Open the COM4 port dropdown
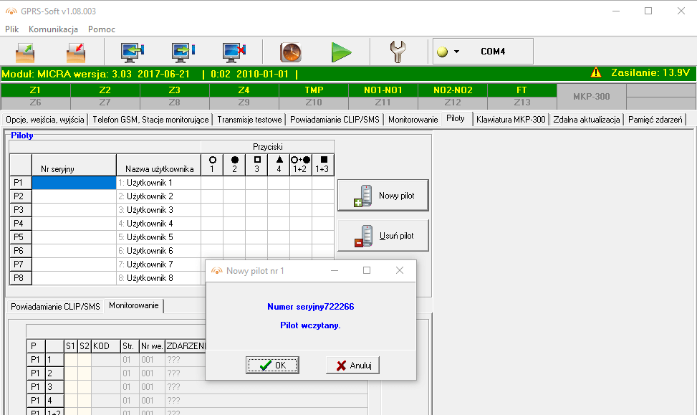This screenshot has width=697, height=415. (456, 52)
